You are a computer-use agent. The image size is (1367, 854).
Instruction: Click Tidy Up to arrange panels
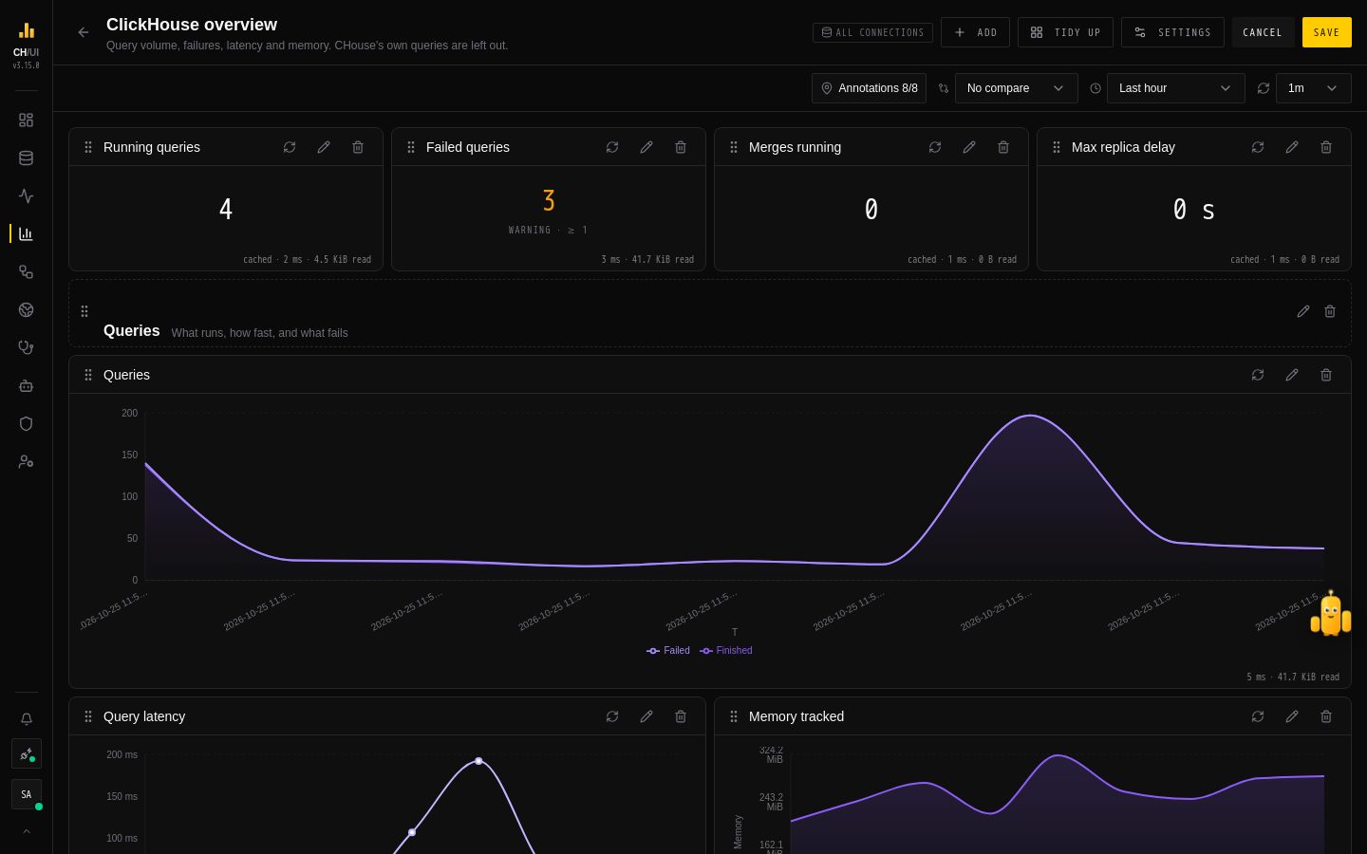click(x=1065, y=32)
